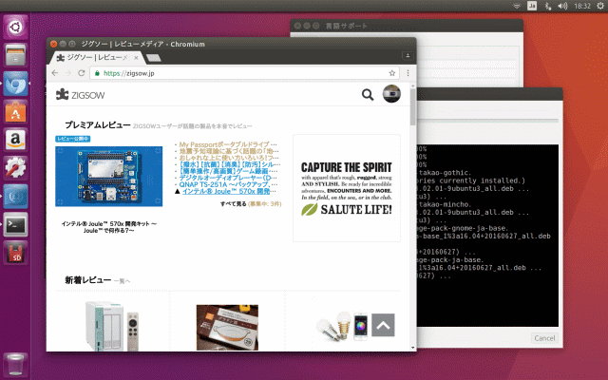Open the 【簡単操作/高画質】ゲーム録画 review link
The width and height of the screenshot is (608, 380).
pyautogui.click(x=228, y=171)
